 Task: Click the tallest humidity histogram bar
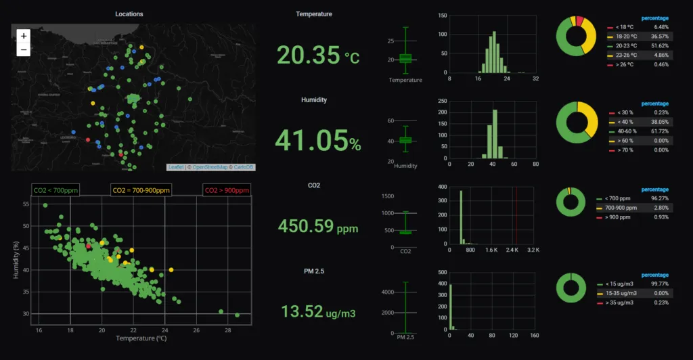point(495,134)
